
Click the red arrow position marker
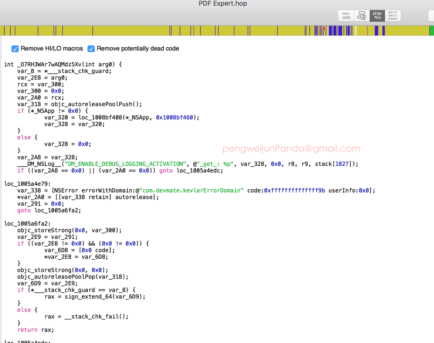tap(324, 28)
